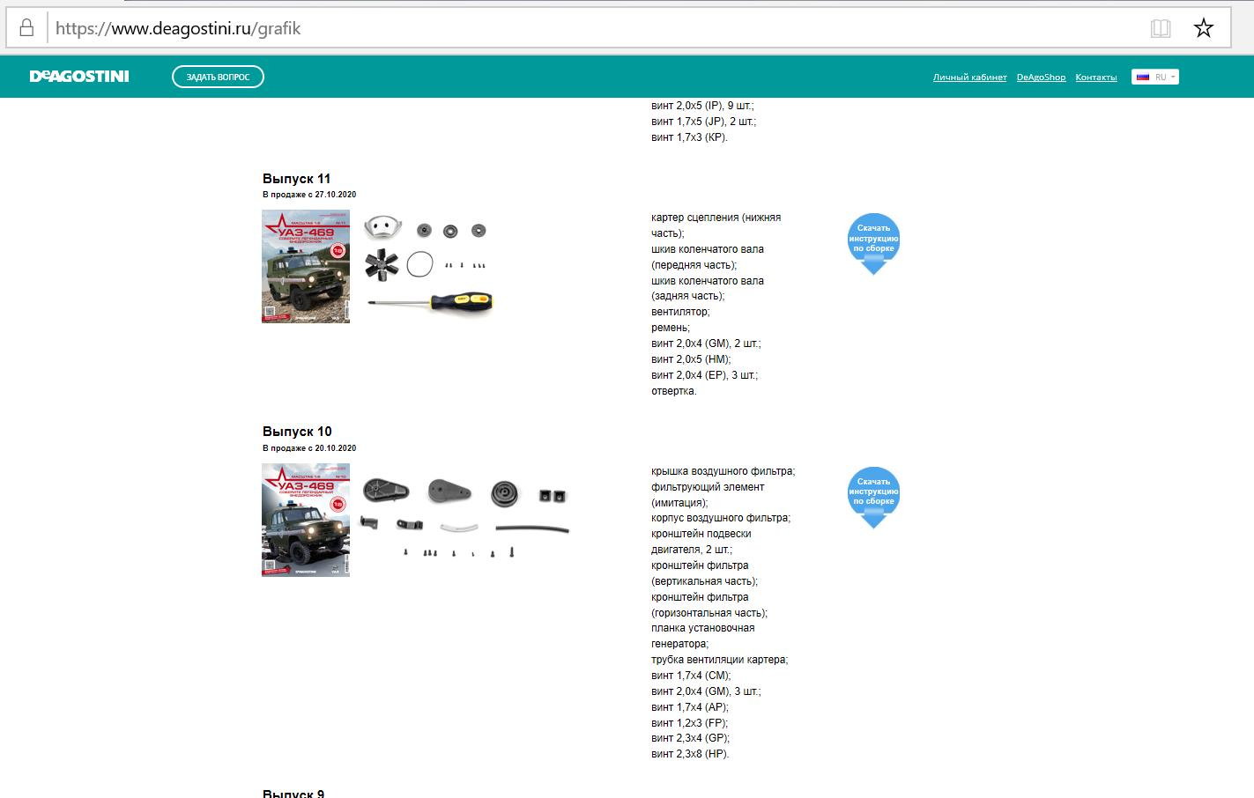This screenshot has height=798, width=1254.
Task: Click 'винт 1,2x3 (FP);' text
Action: point(690,723)
